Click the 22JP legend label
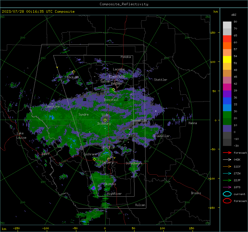Screen dimensions: 248x232 [237, 180]
